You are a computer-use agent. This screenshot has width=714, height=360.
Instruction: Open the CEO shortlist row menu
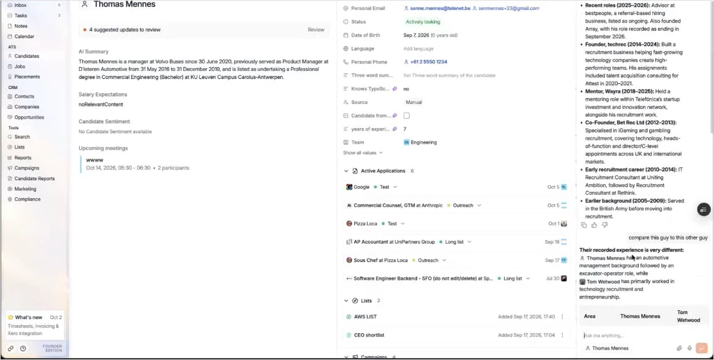pos(562,336)
